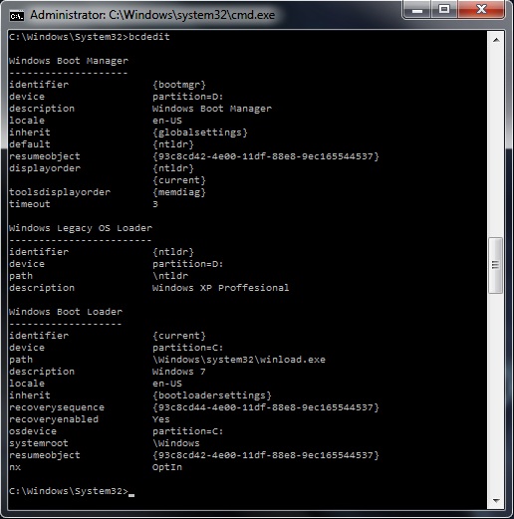
Task: Click the scrollbar up arrow
Action: tap(496, 40)
